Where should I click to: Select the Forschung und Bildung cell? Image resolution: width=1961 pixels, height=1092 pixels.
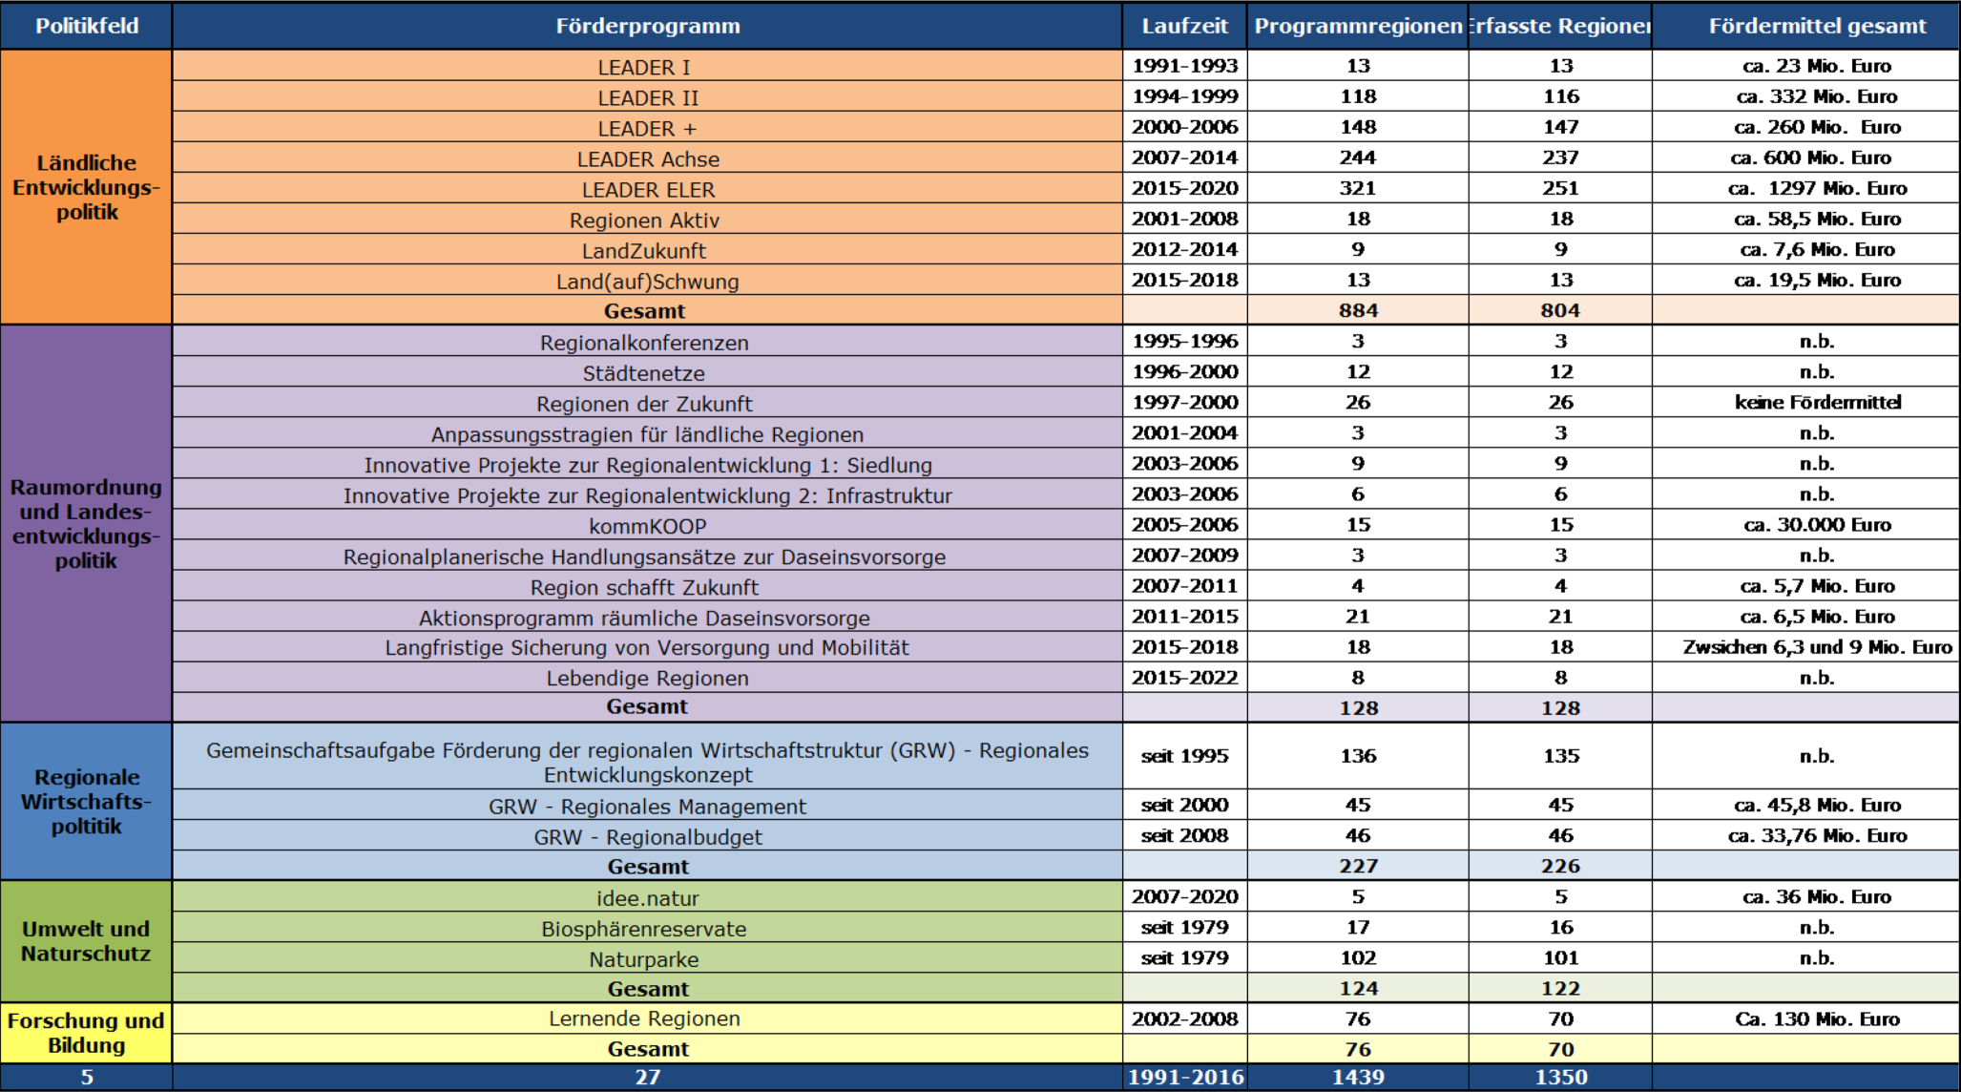(87, 1033)
